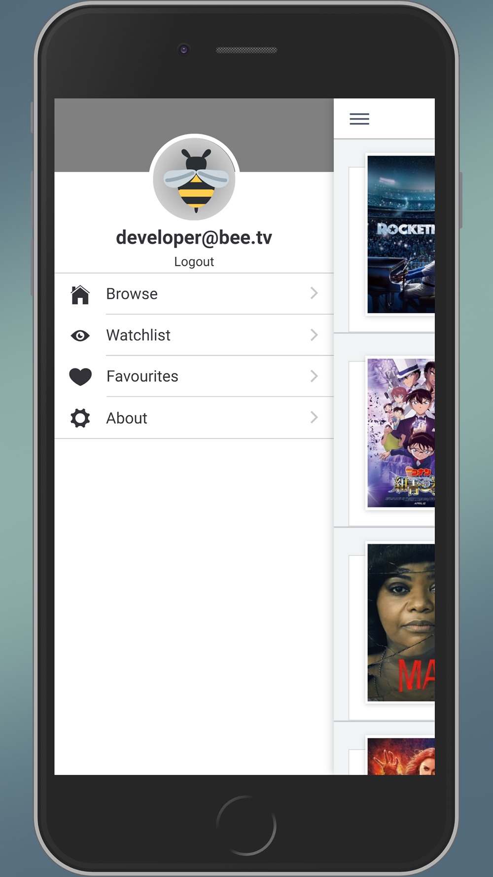Screen dimensions: 493x877
Task: Click the developer@bee.tv account name
Action: click(194, 238)
